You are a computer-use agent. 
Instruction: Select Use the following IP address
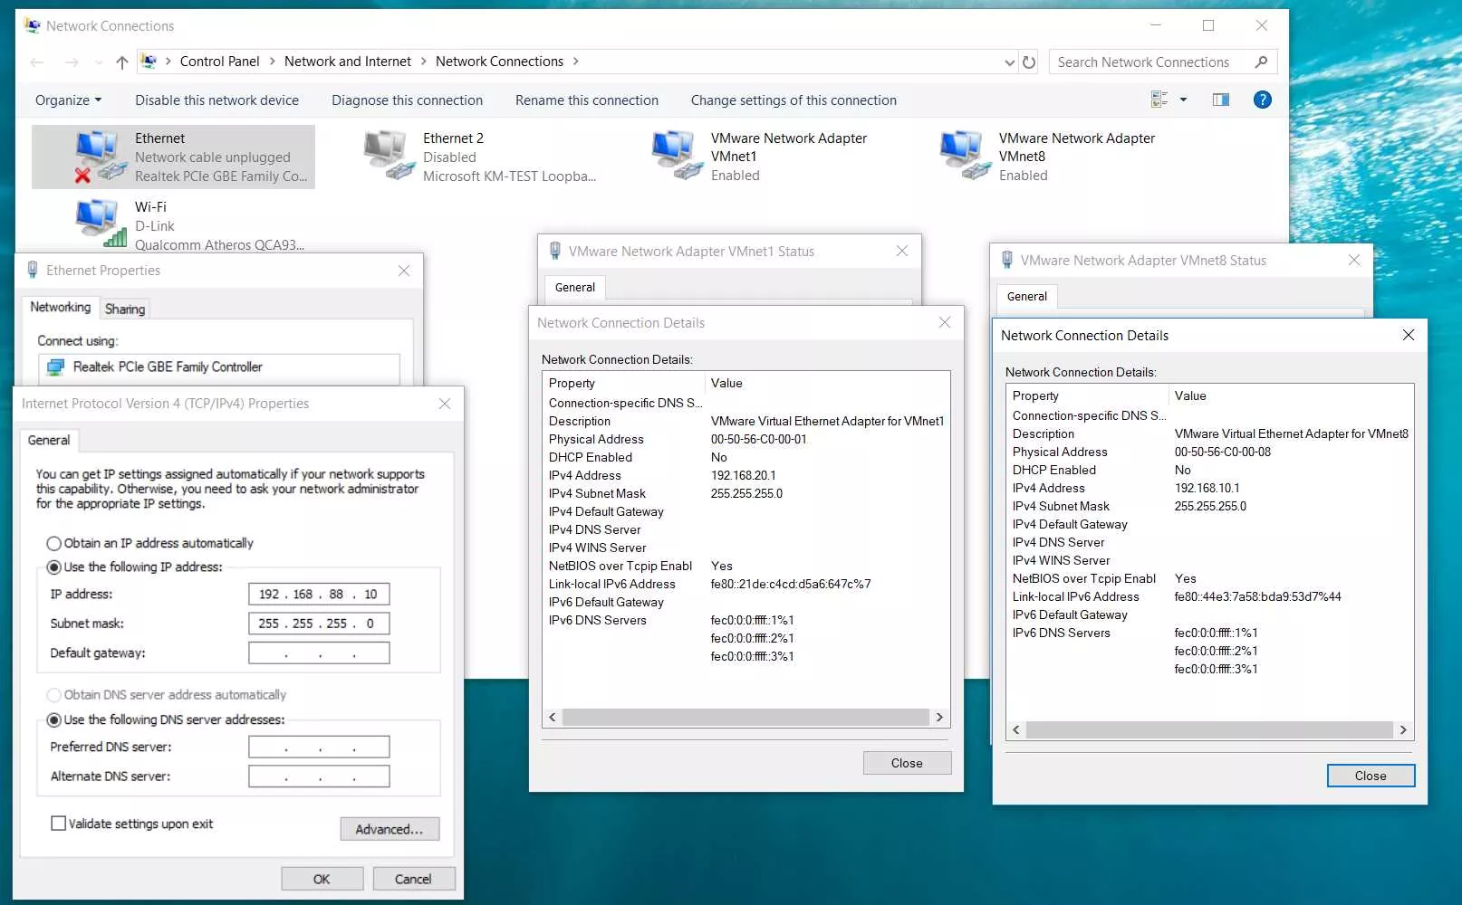click(54, 567)
